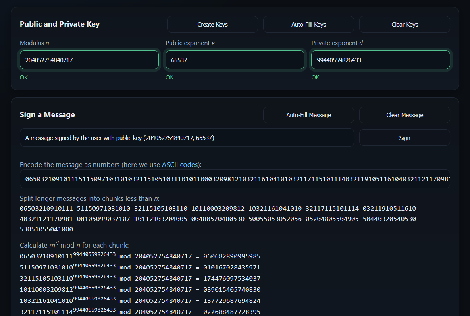Click the Public exponent e label
The width and height of the screenshot is (470, 316).
pyautogui.click(x=190, y=43)
